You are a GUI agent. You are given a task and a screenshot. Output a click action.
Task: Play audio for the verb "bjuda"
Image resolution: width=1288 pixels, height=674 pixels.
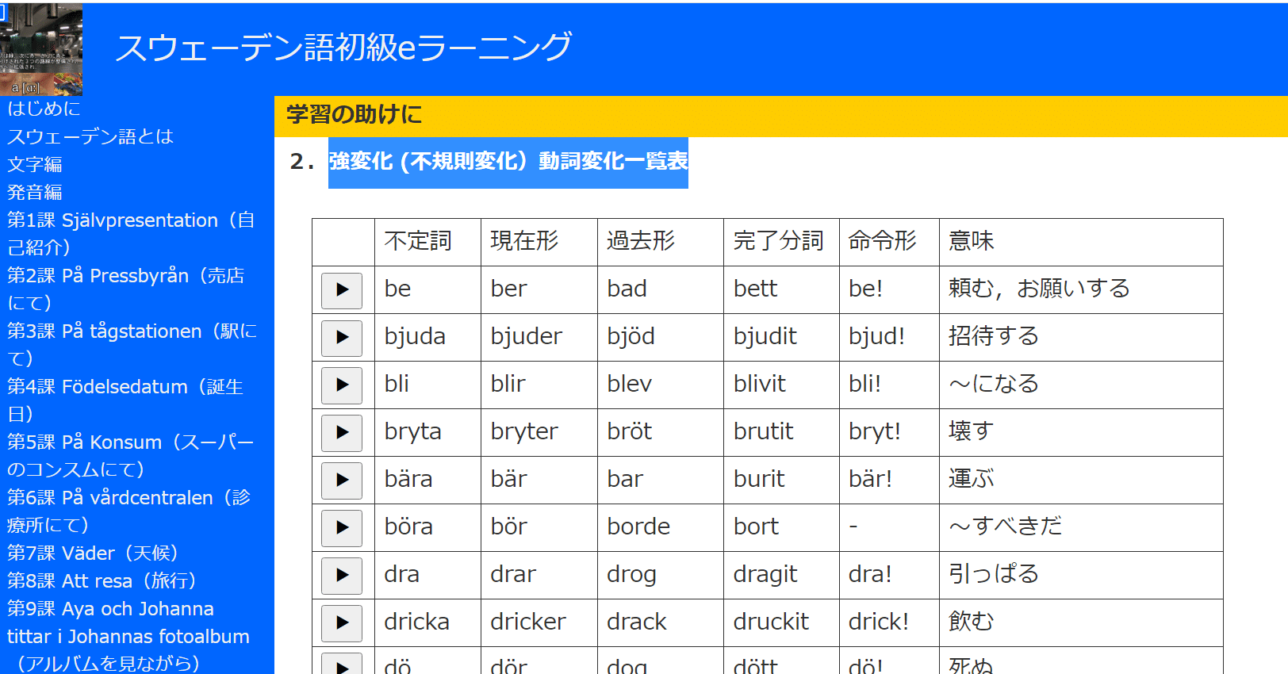(342, 338)
